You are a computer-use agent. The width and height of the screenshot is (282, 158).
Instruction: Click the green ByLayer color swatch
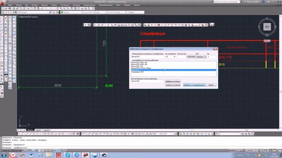[62, 12]
